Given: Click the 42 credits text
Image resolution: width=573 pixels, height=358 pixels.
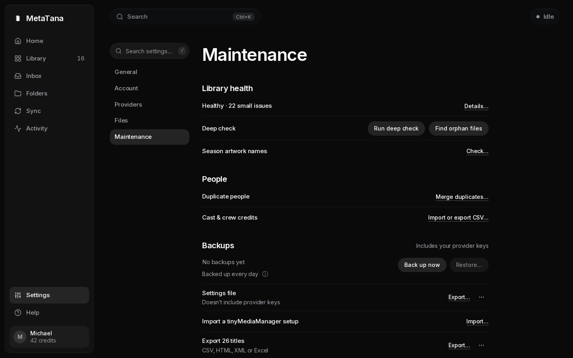Looking at the screenshot, I should pyautogui.click(x=43, y=341).
